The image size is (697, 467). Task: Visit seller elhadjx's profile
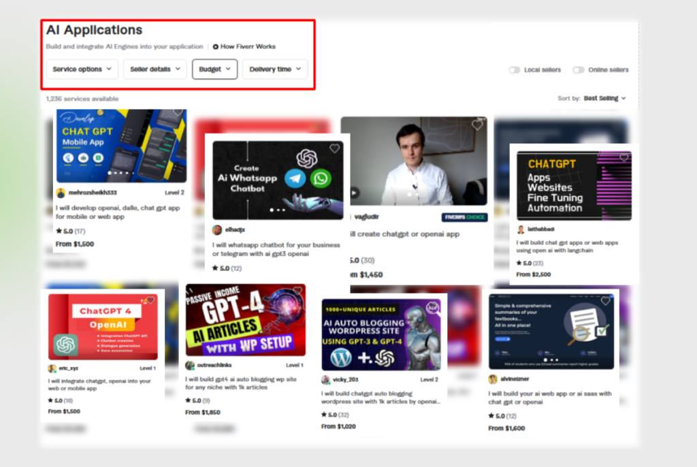pos(235,230)
